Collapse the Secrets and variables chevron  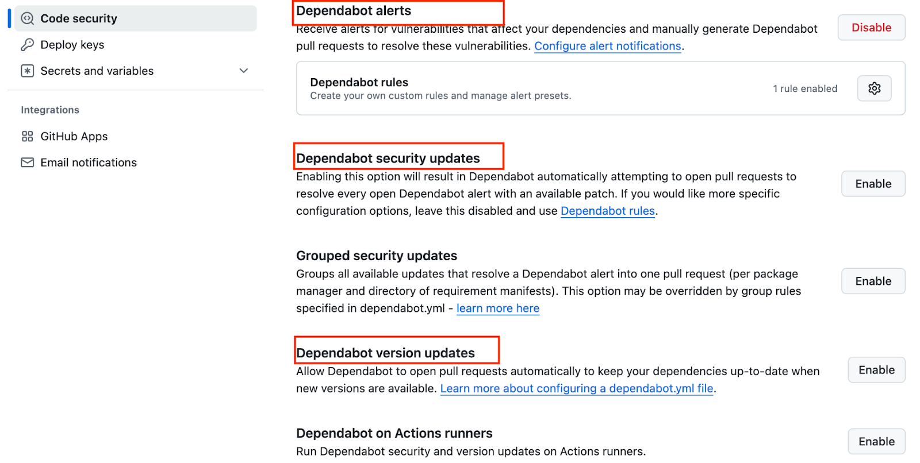click(x=244, y=71)
